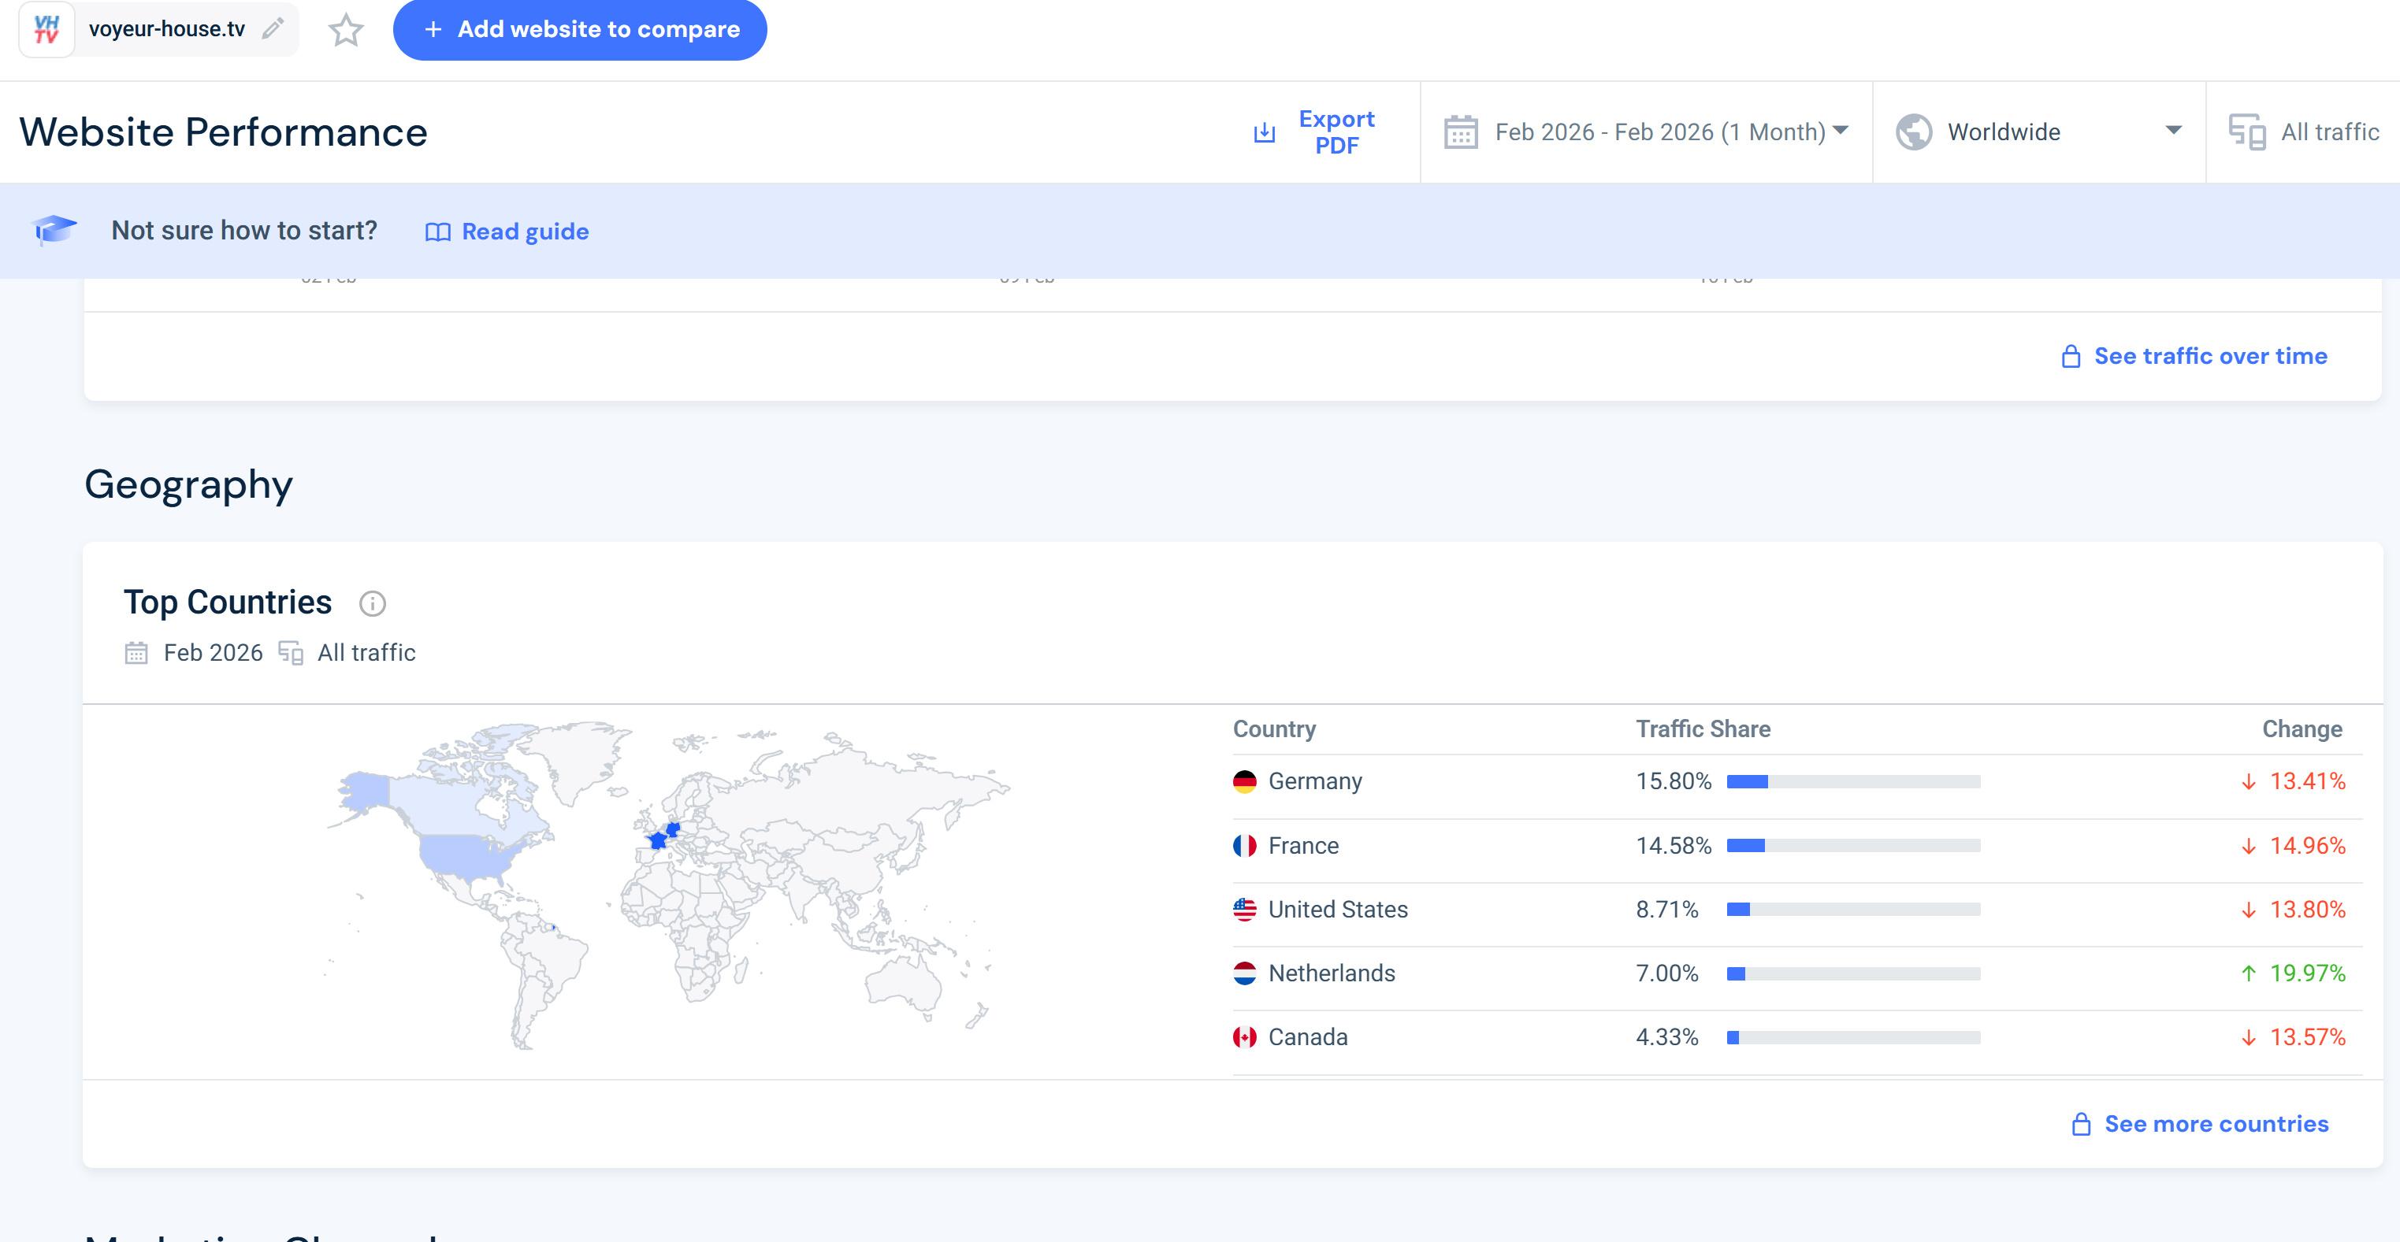Screen dimensions: 2400x1242
Task: Click the graduation cap guide icon
Action: click(x=54, y=230)
